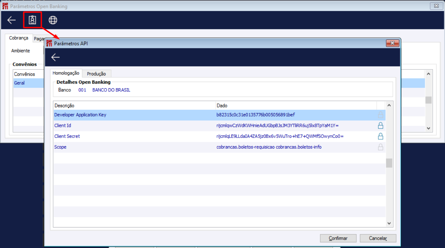
Task: Click the Convênios column header in back window
Action: click(x=25, y=74)
